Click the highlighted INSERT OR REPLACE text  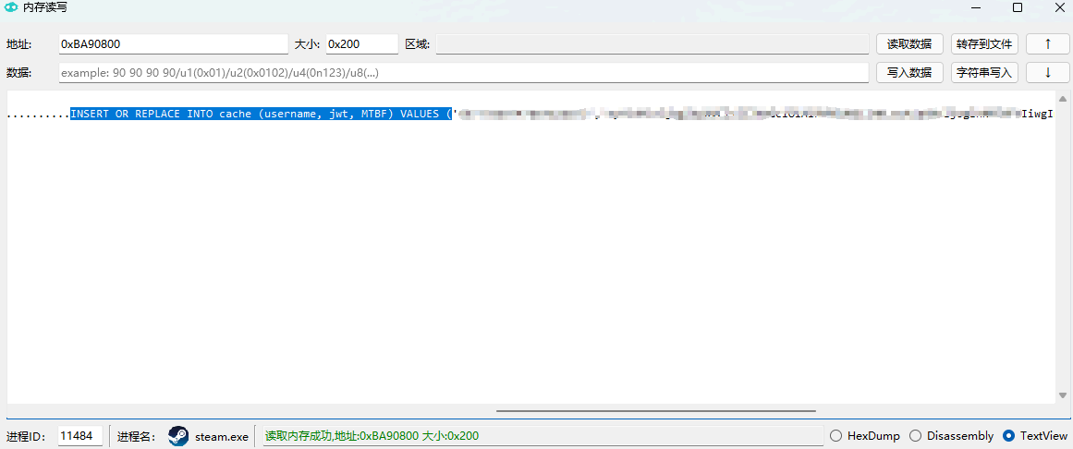261,115
